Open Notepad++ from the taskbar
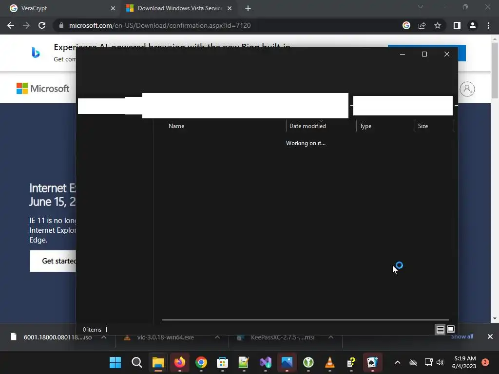The height and width of the screenshot is (374, 499). click(244, 362)
